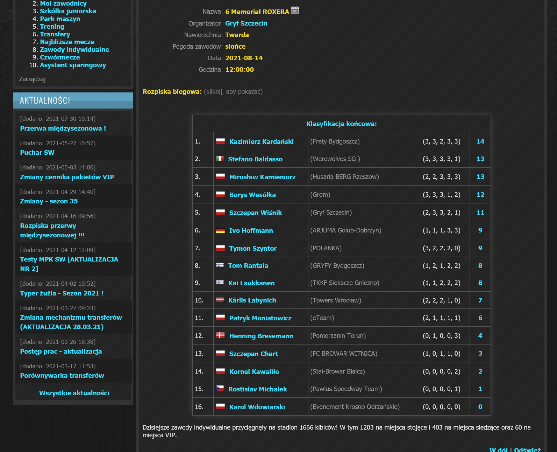This screenshot has width=557, height=452.
Task: Open rider Szczepan Chart profile
Action: coord(253,354)
